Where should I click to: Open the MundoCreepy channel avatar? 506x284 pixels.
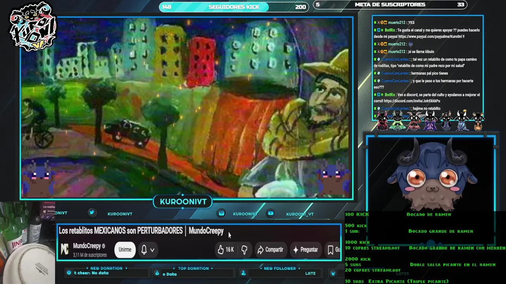coord(65,249)
